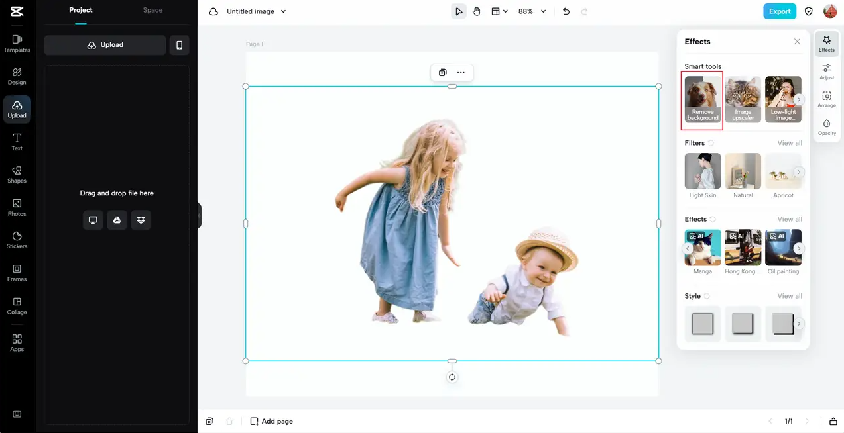Open the Collage panel
Image resolution: width=844 pixels, height=433 pixels.
[17, 305]
